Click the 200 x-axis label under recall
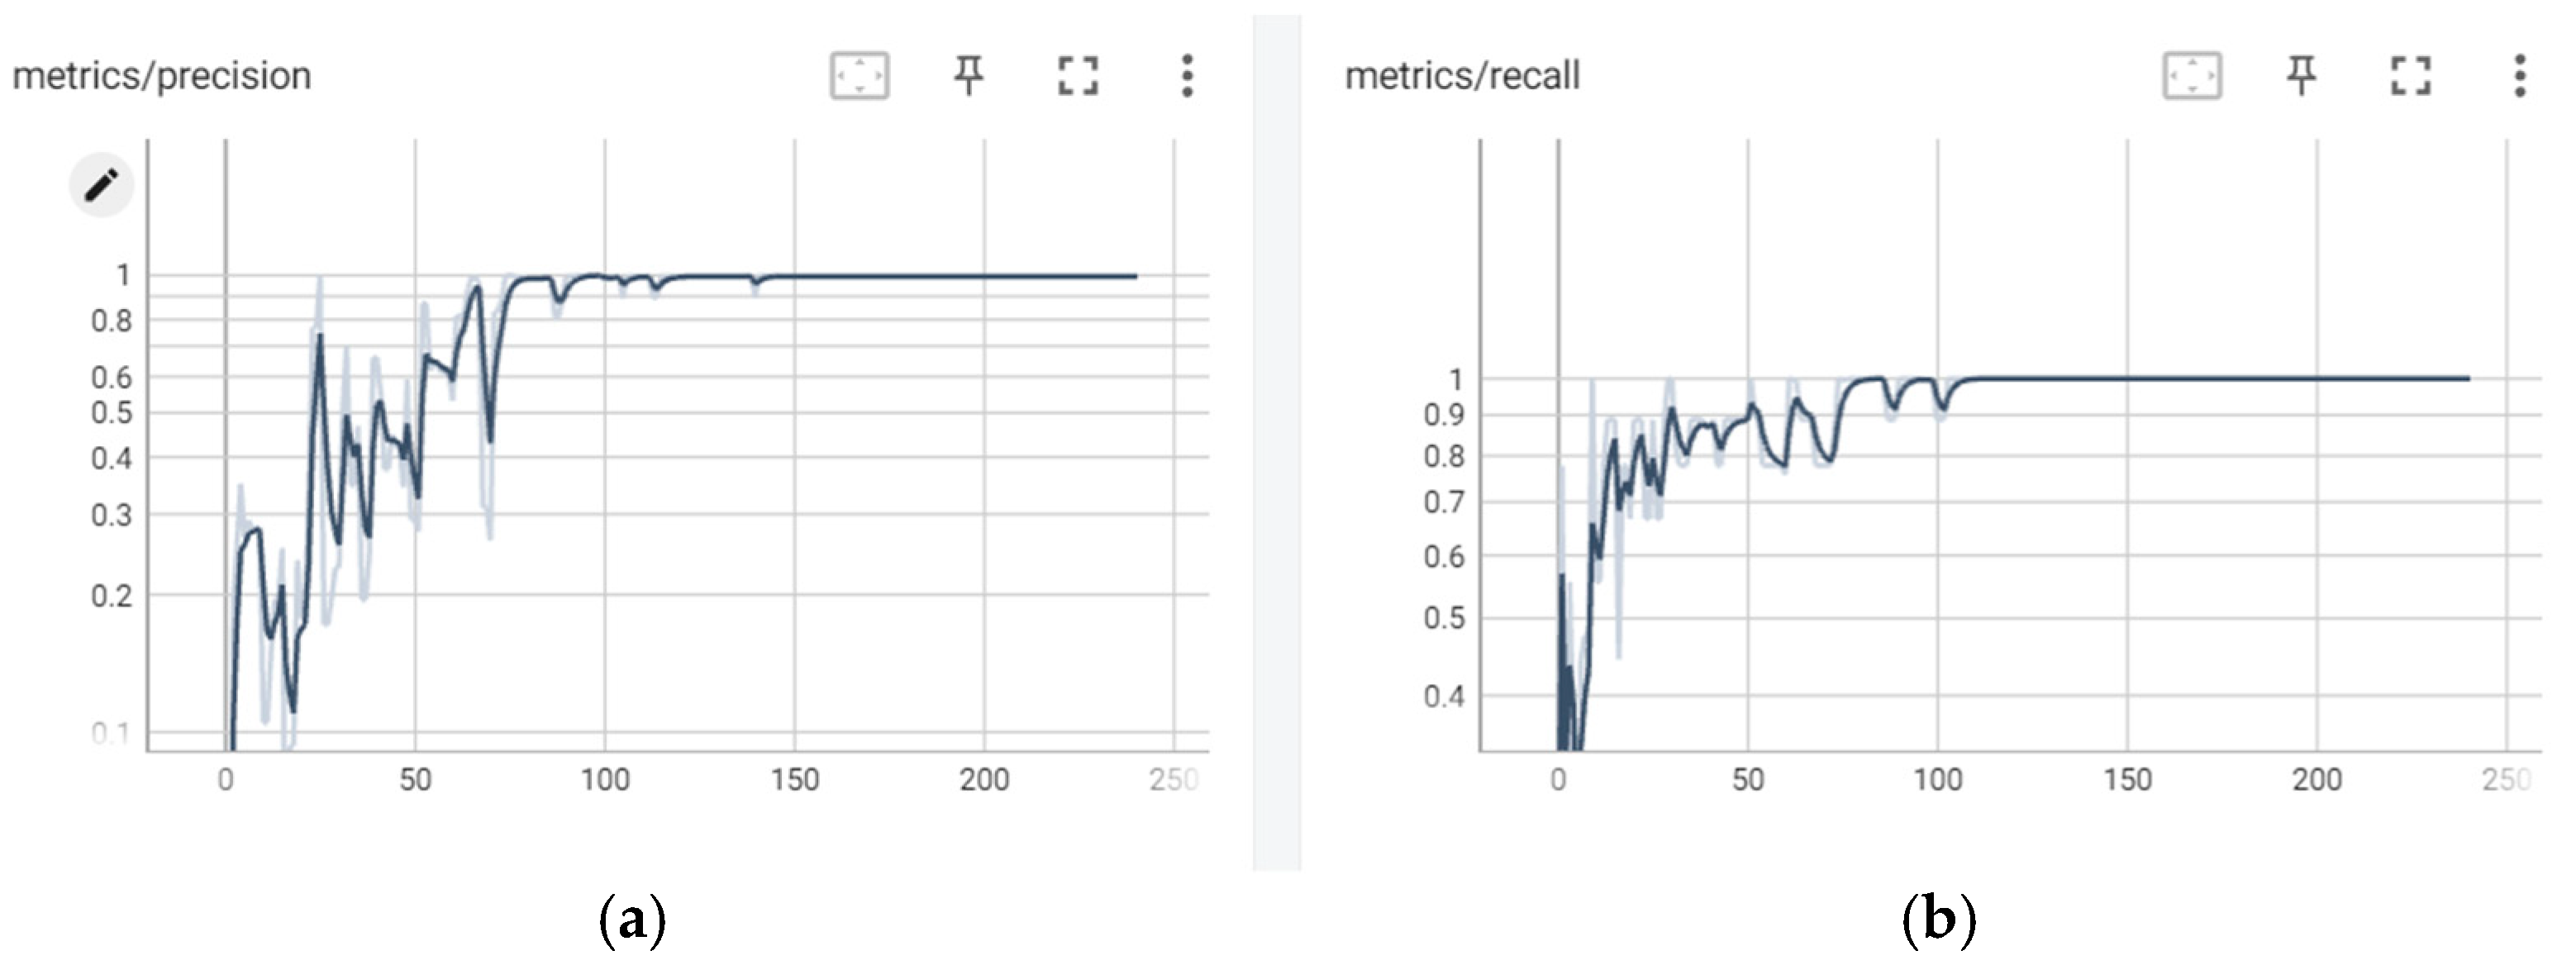The height and width of the screenshot is (965, 2576). tap(2317, 780)
